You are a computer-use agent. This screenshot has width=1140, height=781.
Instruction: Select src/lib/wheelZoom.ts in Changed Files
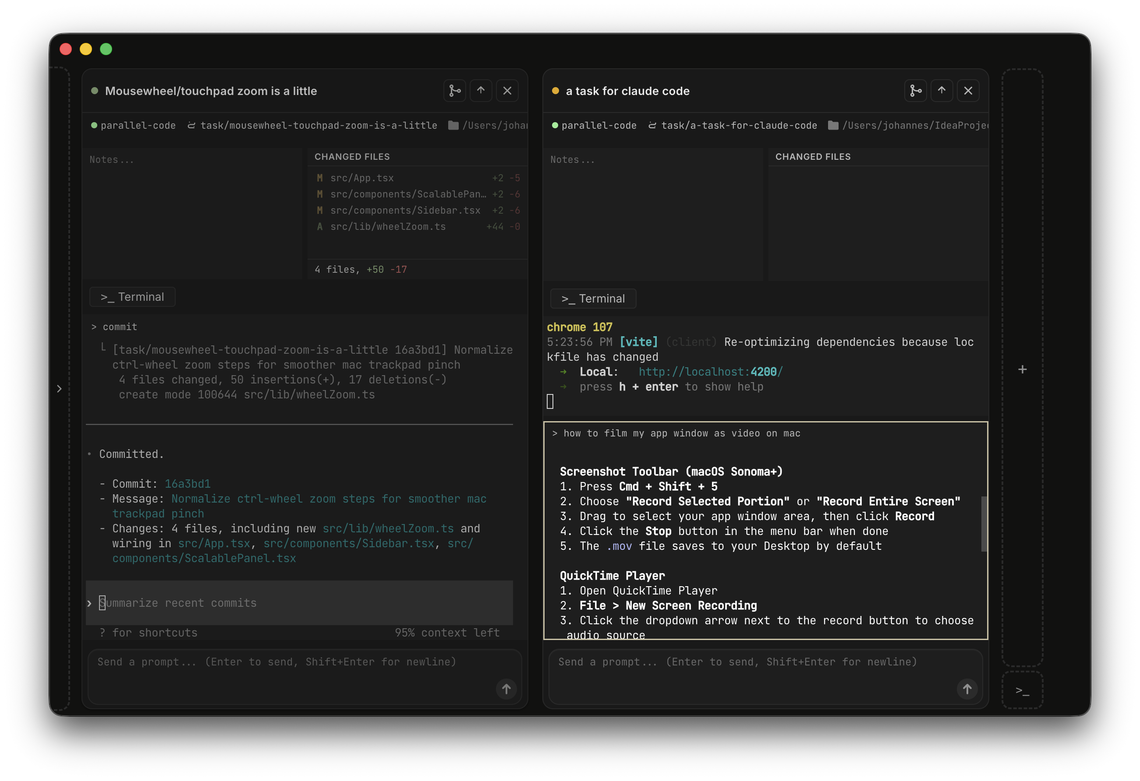388,226
